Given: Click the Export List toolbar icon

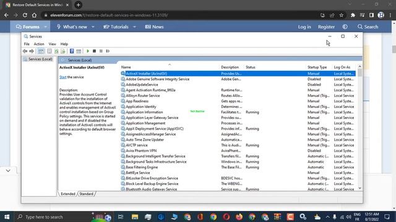Looking at the screenshot, I should [63, 51].
